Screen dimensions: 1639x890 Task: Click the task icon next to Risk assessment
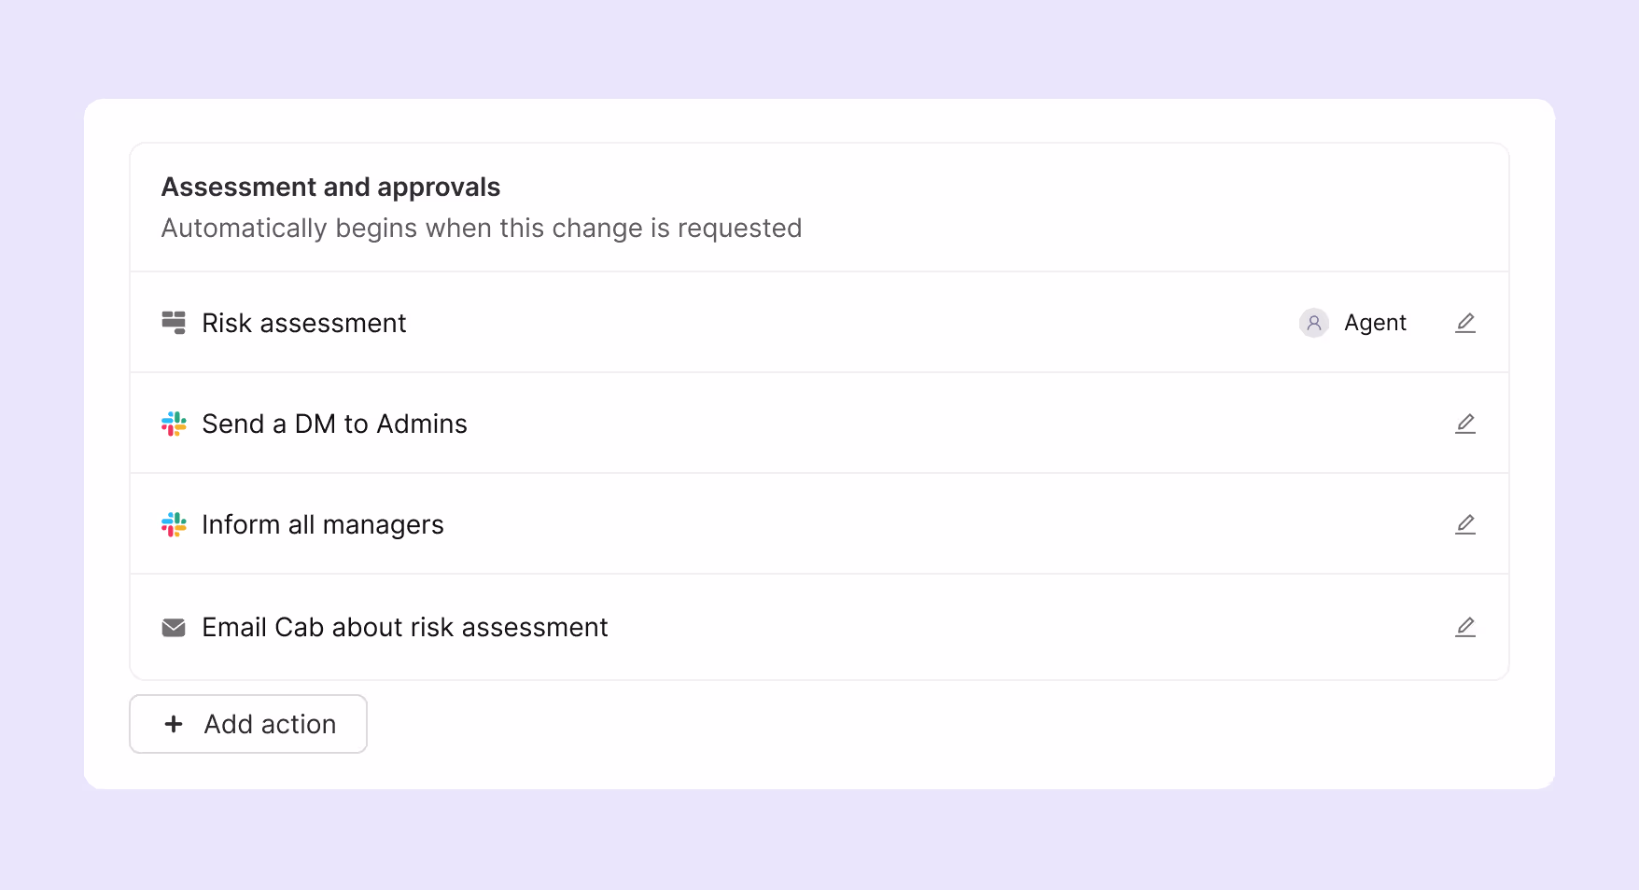tap(174, 323)
